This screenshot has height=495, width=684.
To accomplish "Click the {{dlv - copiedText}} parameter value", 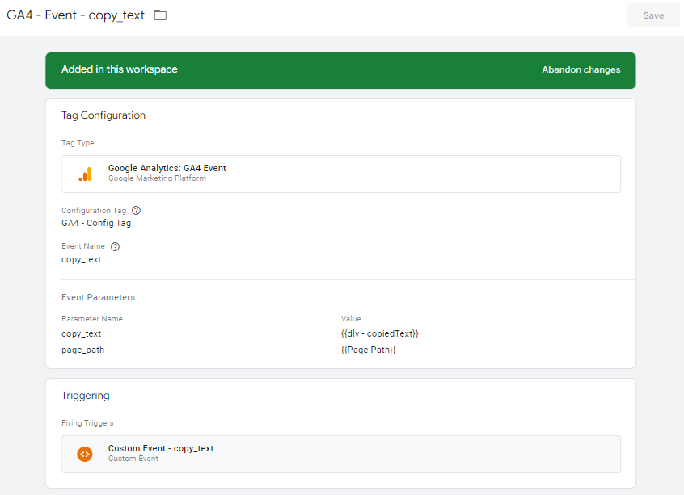I will tap(379, 333).
